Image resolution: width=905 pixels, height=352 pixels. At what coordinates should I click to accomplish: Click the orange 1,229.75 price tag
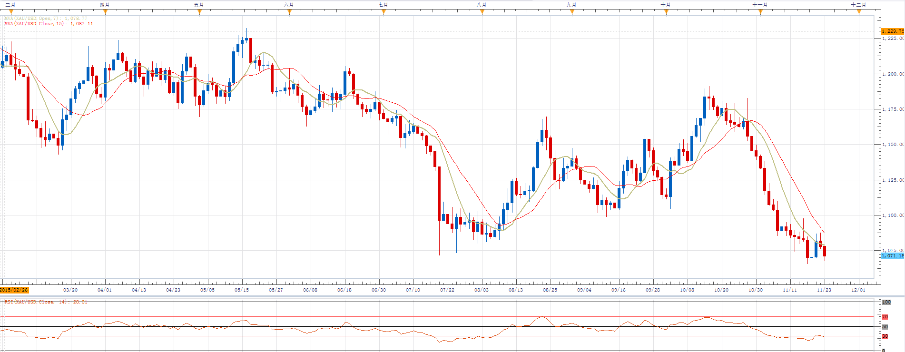pyautogui.click(x=892, y=31)
